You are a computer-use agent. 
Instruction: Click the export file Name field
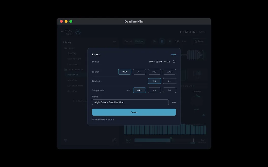130,102
